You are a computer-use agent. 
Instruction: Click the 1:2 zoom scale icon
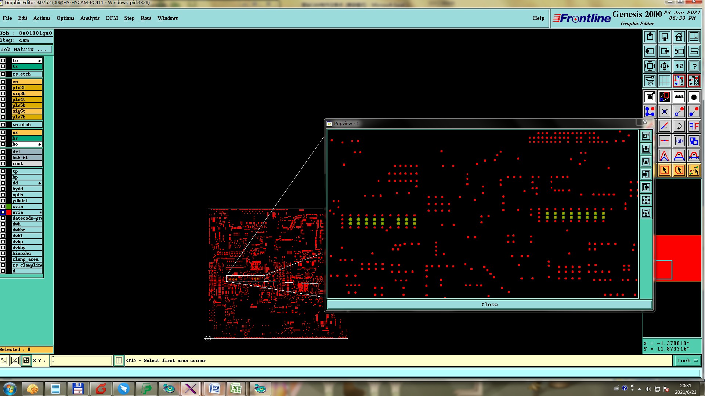click(679, 66)
